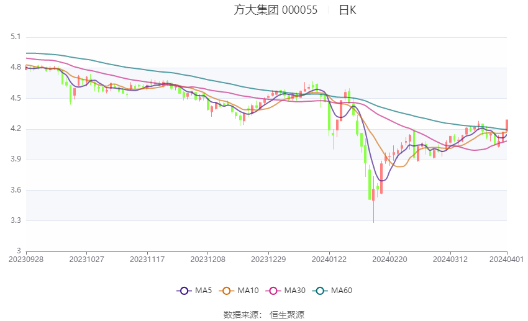The height and width of the screenshot is (321, 528).
Task: Click the data source text 恒生聚源
Action: tap(287, 315)
